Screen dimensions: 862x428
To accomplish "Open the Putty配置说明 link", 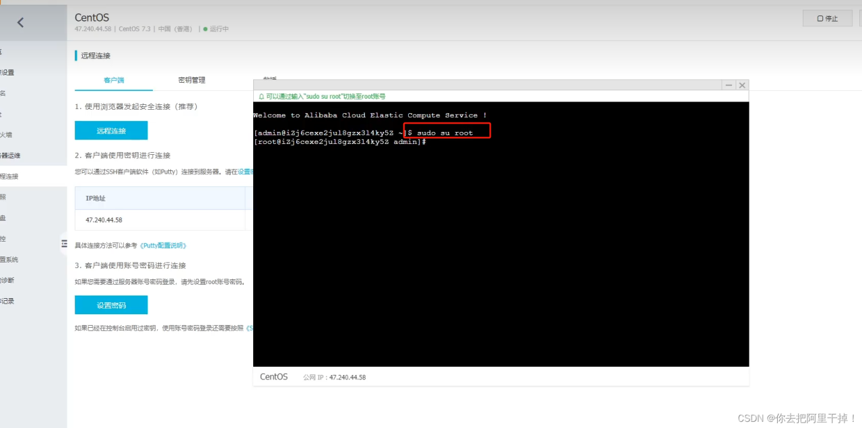I will click(x=163, y=246).
